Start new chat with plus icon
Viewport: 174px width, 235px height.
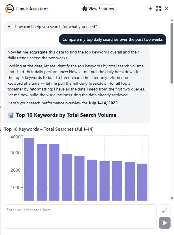150,9
